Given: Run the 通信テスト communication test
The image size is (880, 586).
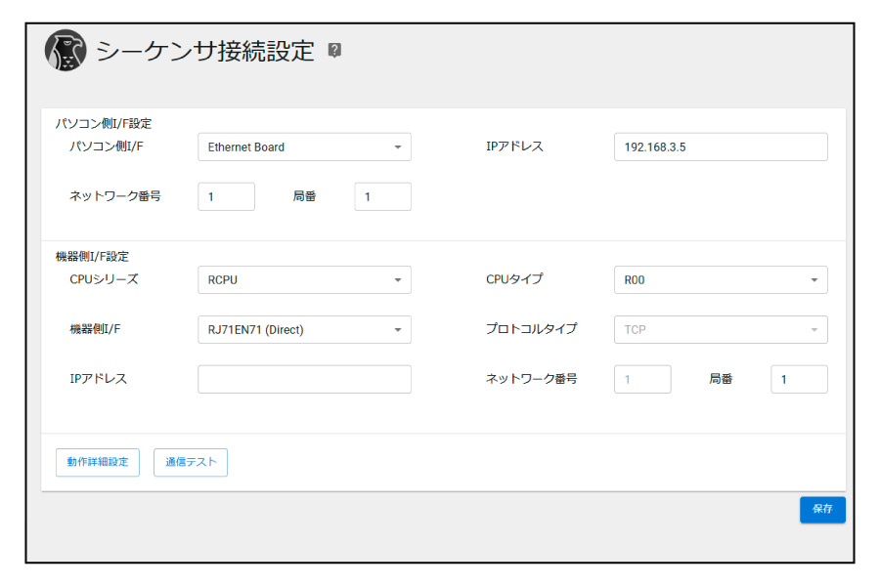Looking at the screenshot, I should pos(191,462).
